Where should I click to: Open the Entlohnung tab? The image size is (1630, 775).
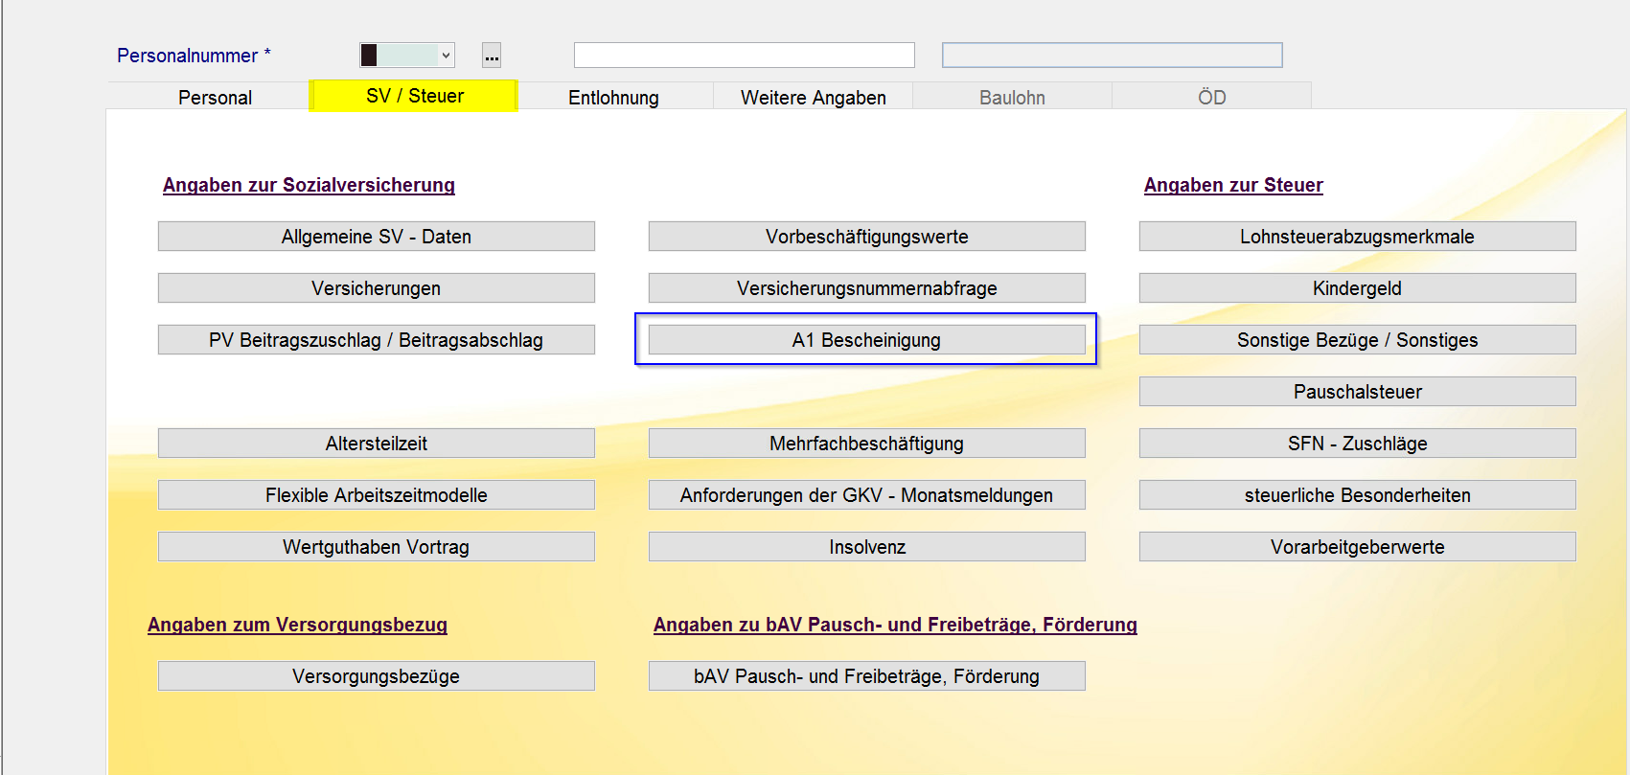click(x=613, y=97)
